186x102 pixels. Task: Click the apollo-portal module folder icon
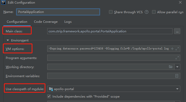point(51,89)
